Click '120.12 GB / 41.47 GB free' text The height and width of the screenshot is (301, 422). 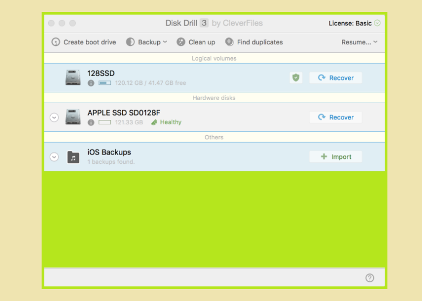pos(150,83)
